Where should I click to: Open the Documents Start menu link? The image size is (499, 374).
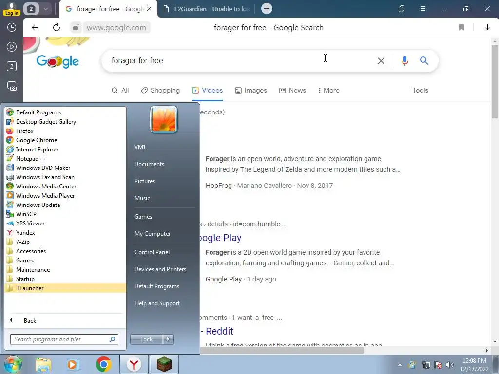149,164
